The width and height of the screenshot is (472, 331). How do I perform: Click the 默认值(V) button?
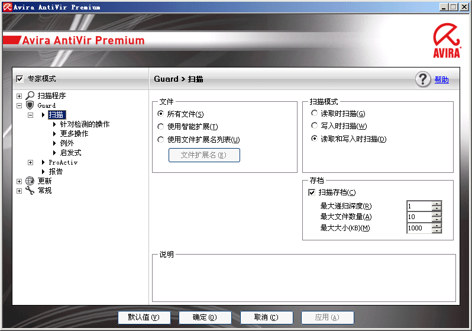(144, 317)
